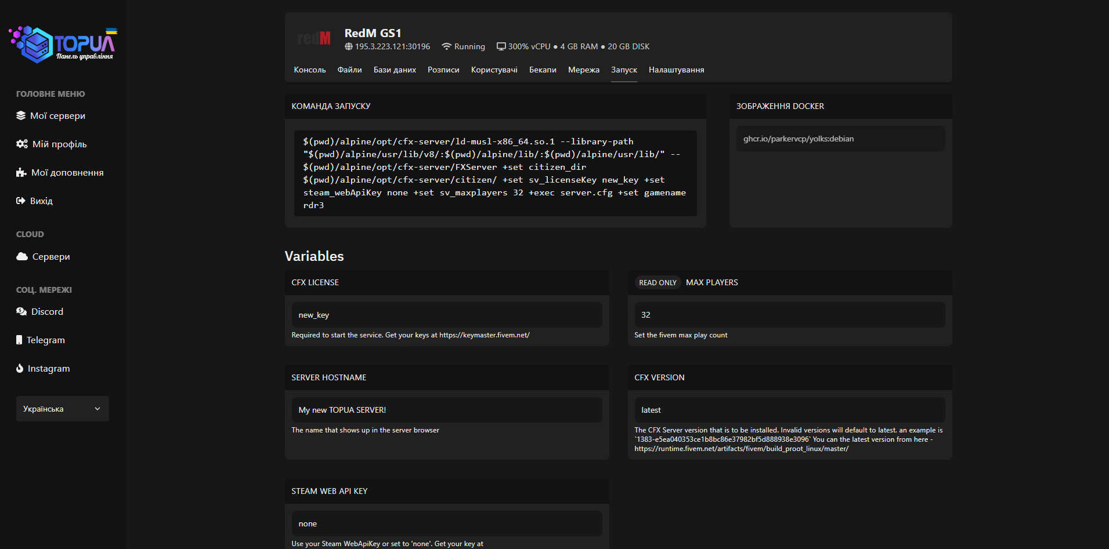Switch to the Консоль tab

309,70
